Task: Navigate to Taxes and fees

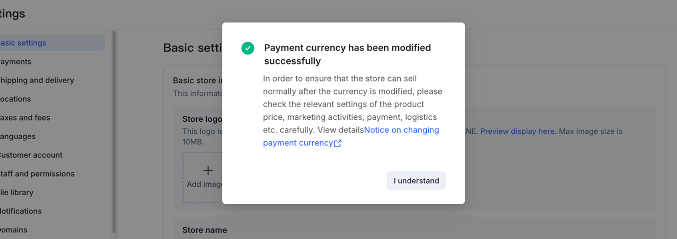Action: pos(26,118)
